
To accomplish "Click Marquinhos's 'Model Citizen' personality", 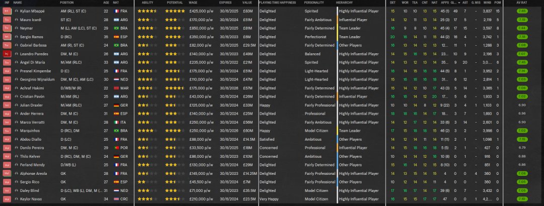I will pos(317,131).
